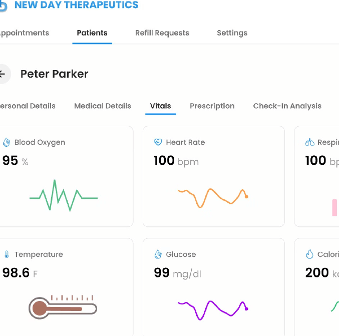Click the Blood Oxygen droplet icon
This screenshot has height=336, width=339.
pyautogui.click(x=7, y=142)
